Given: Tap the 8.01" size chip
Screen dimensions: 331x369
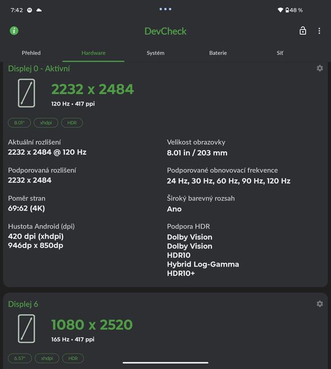Looking at the screenshot, I should coord(20,123).
